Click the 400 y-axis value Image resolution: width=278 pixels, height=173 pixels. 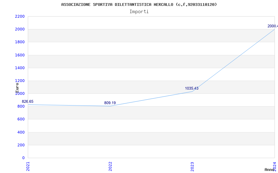[x=21, y=133]
